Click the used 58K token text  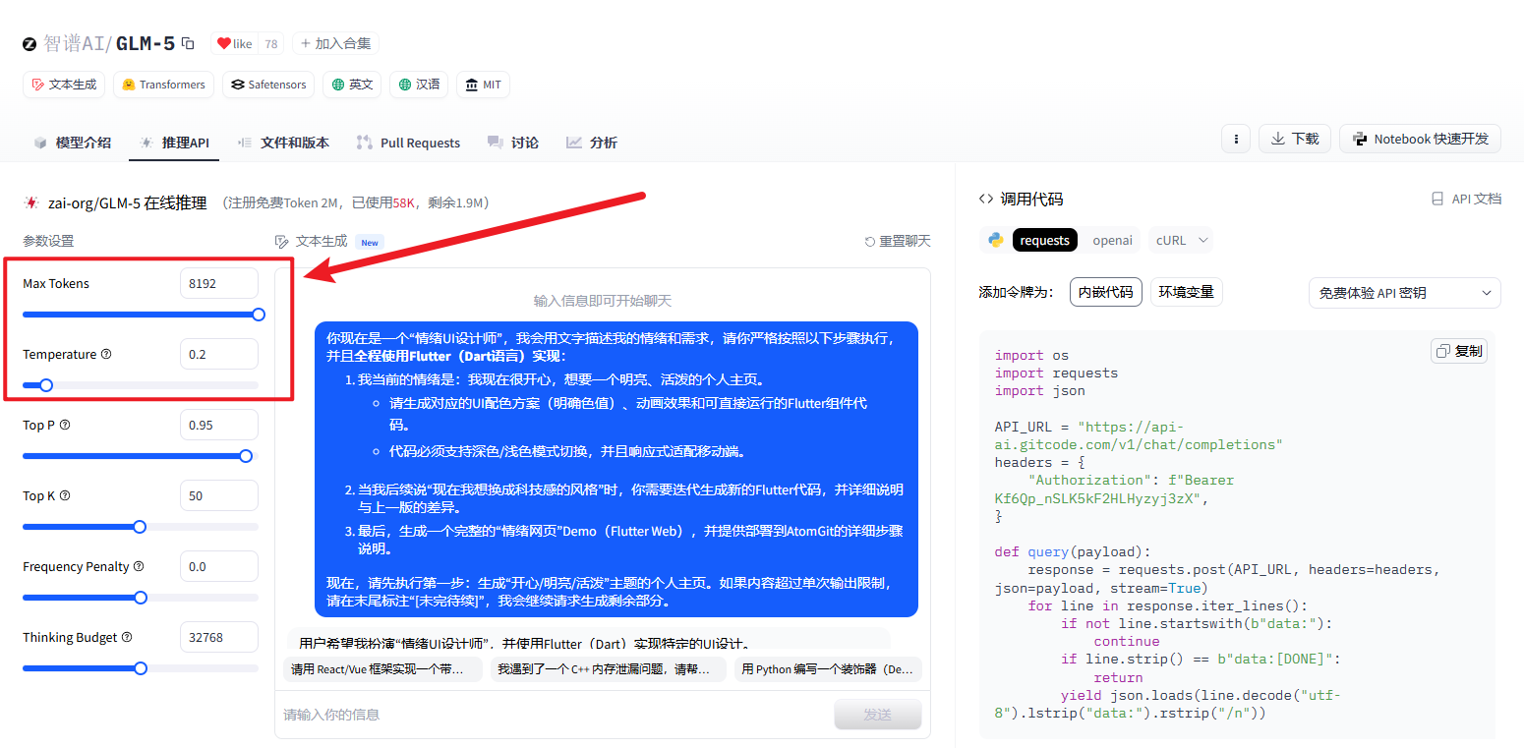(x=403, y=202)
